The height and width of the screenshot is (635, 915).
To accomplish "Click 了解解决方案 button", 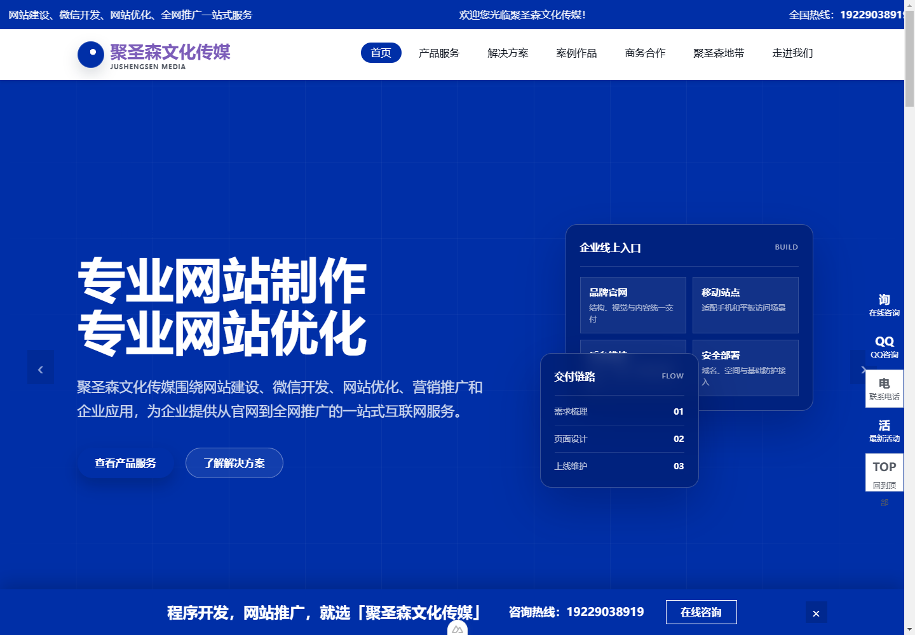I will coord(234,463).
